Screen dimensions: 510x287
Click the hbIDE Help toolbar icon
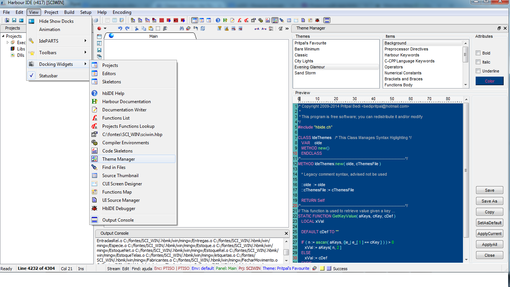point(218,20)
